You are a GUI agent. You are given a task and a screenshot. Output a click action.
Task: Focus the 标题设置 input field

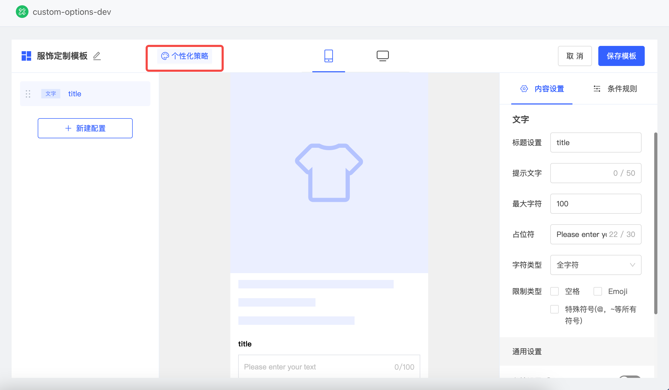tap(596, 142)
